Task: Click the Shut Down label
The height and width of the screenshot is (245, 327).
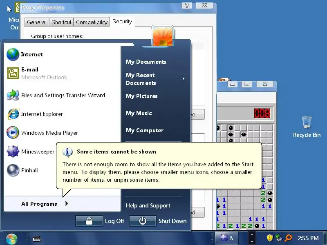Action: point(172,221)
